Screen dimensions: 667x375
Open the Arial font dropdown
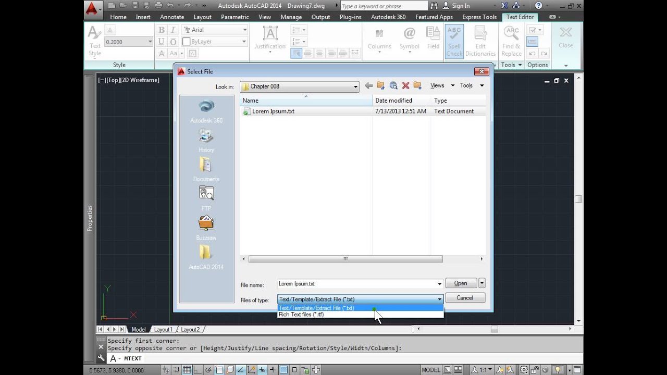click(x=244, y=30)
